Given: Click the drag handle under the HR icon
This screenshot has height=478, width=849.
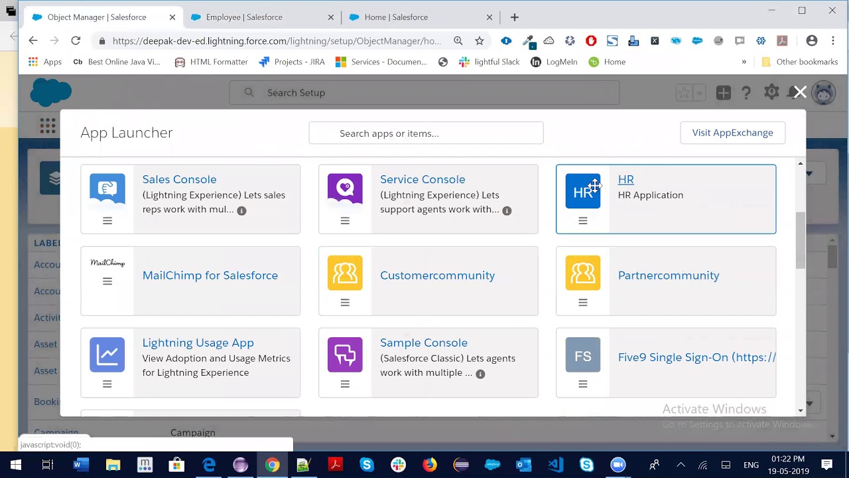Looking at the screenshot, I should click(583, 221).
